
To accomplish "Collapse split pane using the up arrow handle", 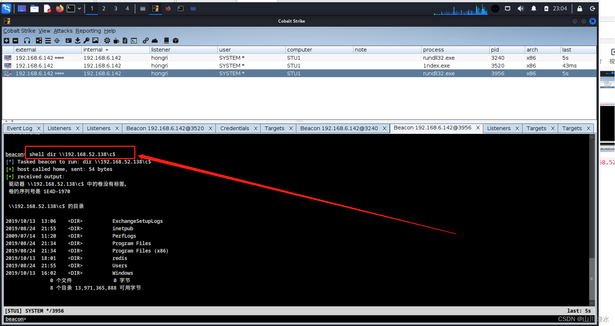I will click(x=6, y=121).
